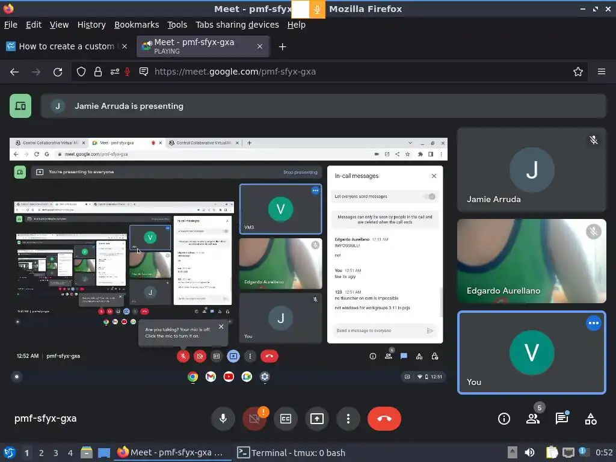Viewport: 616px width, 462px height.
Task: Reload the current page
Action: pyautogui.click(x=58, y=72)
